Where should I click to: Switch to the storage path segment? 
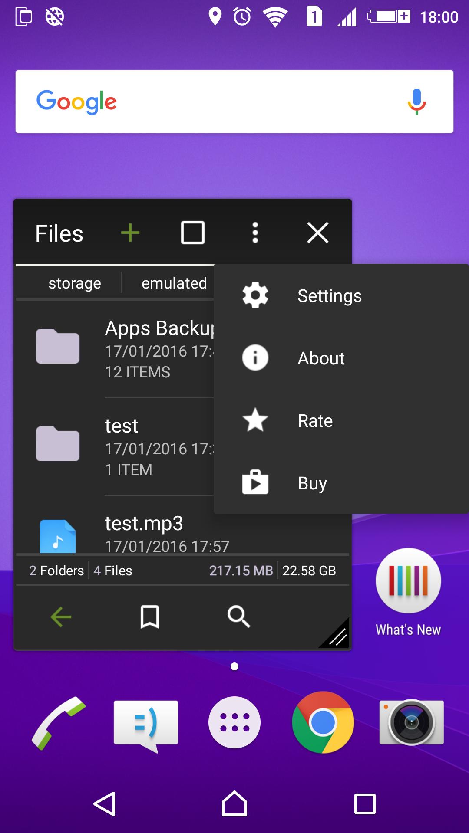point(75,283)
